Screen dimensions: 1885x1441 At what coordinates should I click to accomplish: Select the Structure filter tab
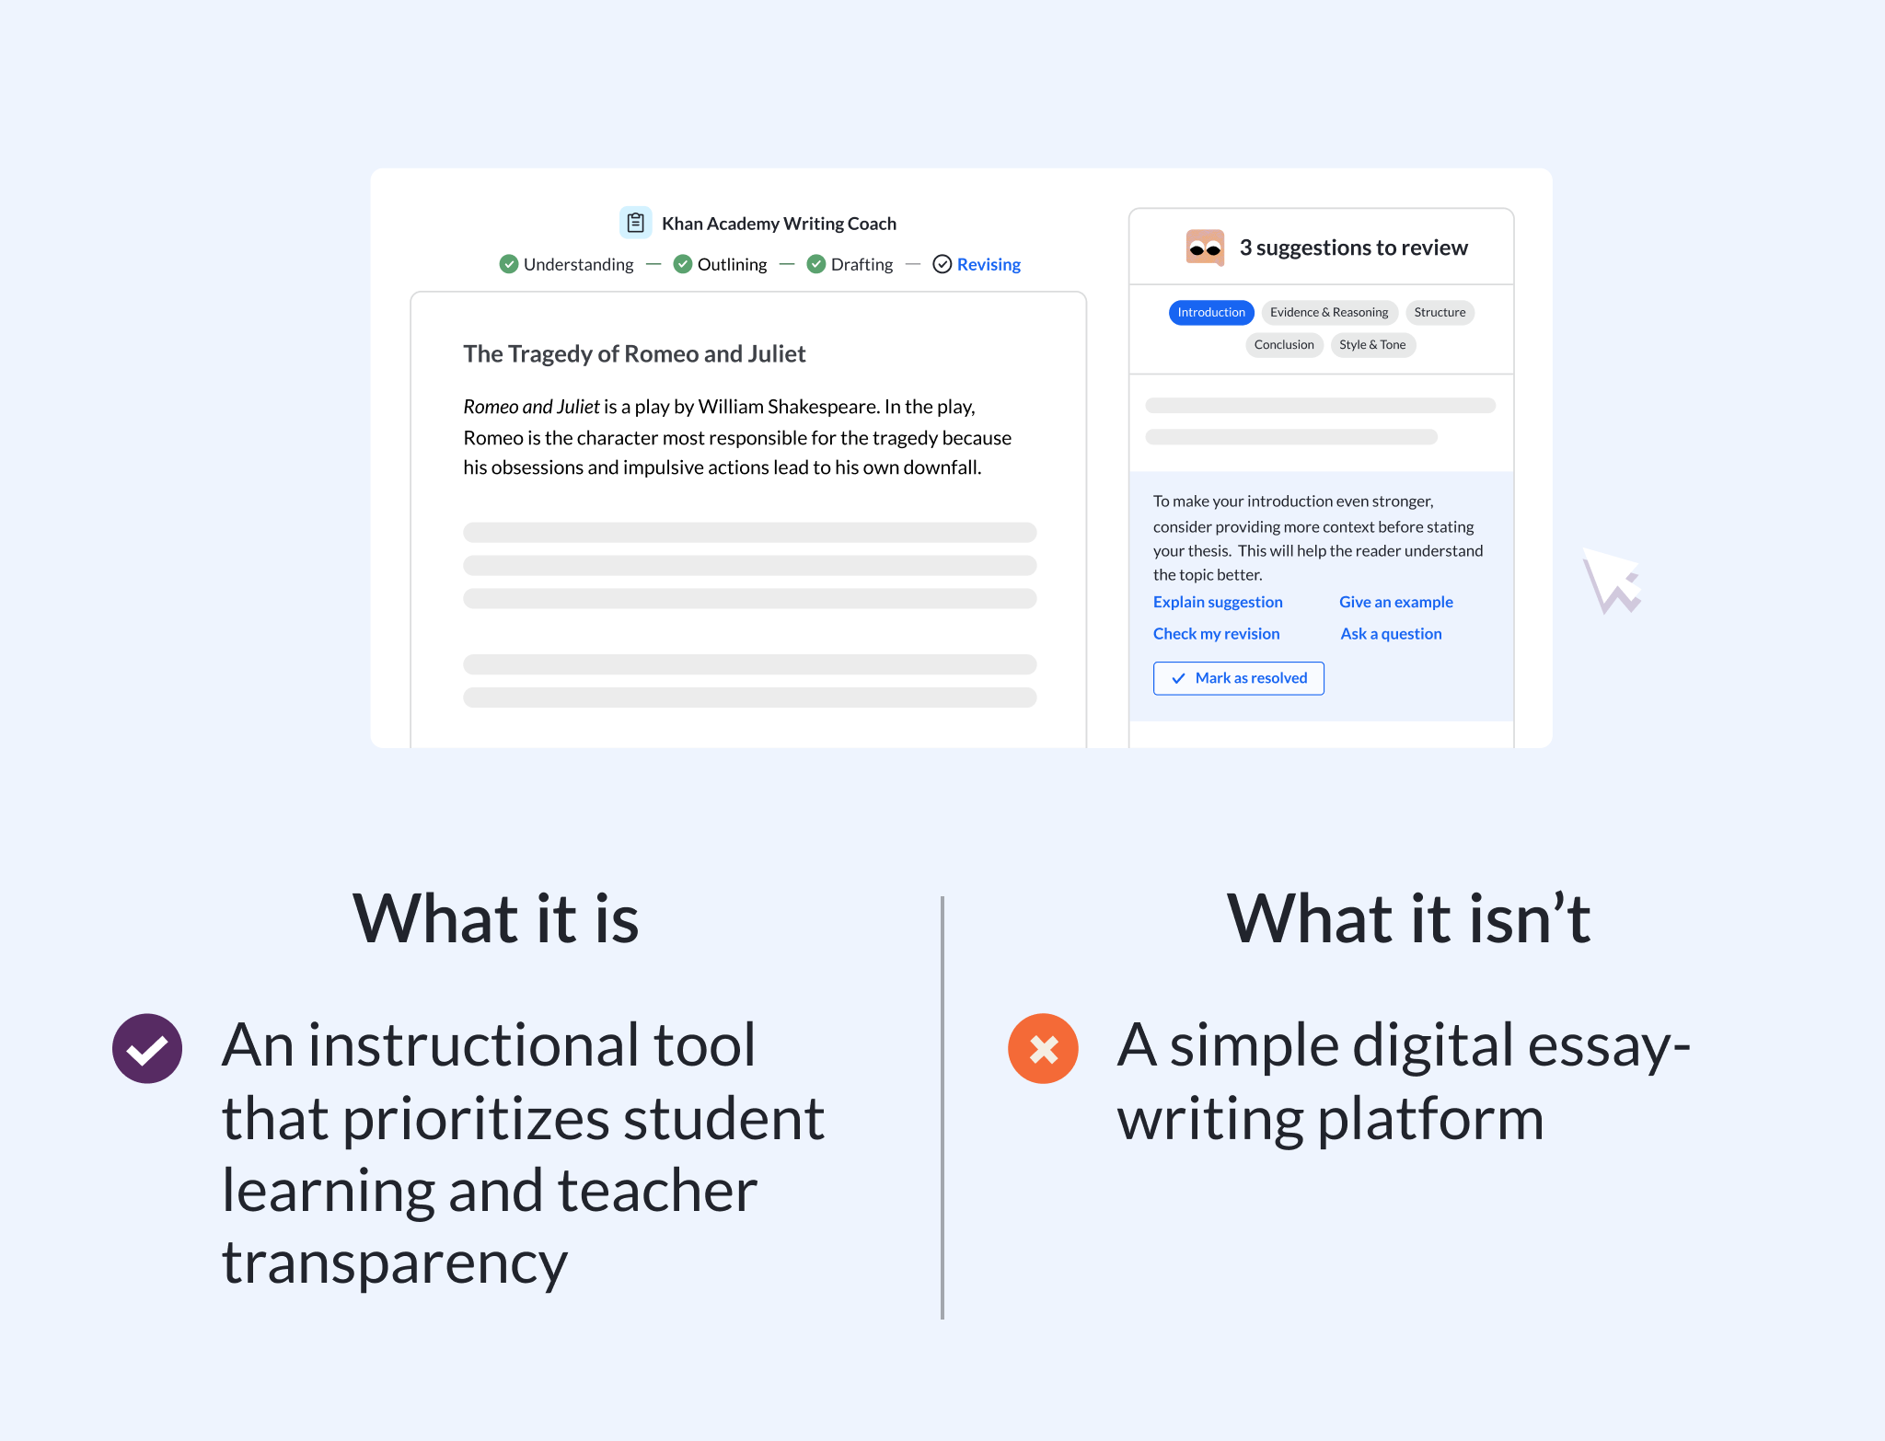click(x=1439, y=312)
